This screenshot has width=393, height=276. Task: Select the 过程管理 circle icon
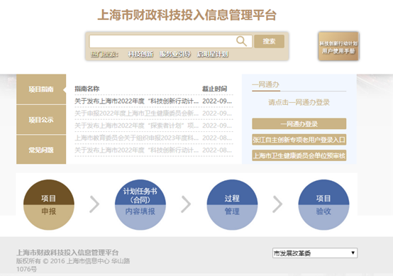pyautogui.click(x=232, y=204)
